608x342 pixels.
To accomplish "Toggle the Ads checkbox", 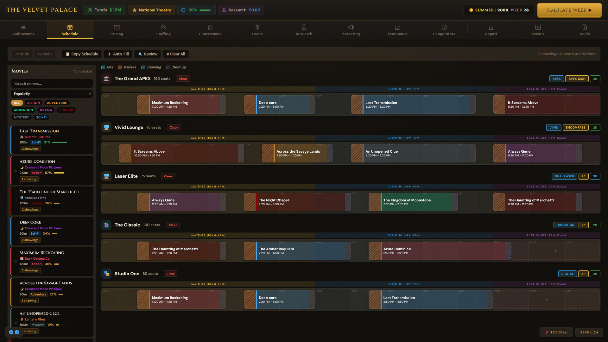I will pos(103,67).
